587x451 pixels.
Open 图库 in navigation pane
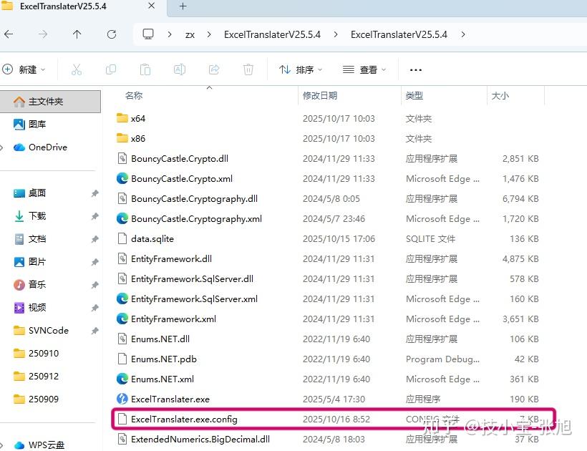point(37,125)
